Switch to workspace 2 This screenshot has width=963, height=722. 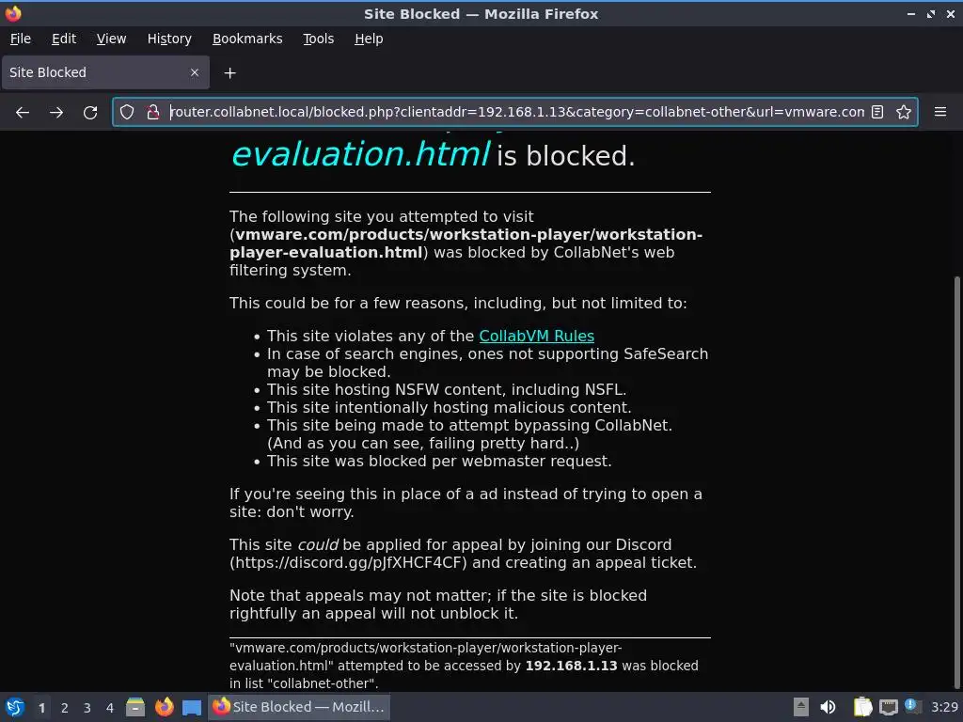[65, 708]
